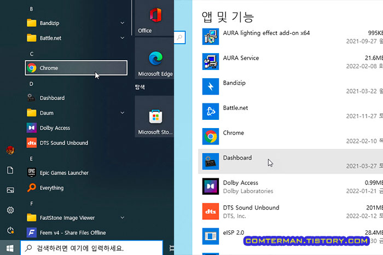Select the AURA Service icon in apps list
The height and width of the screenshot is (255, 383).
(211, 61)
